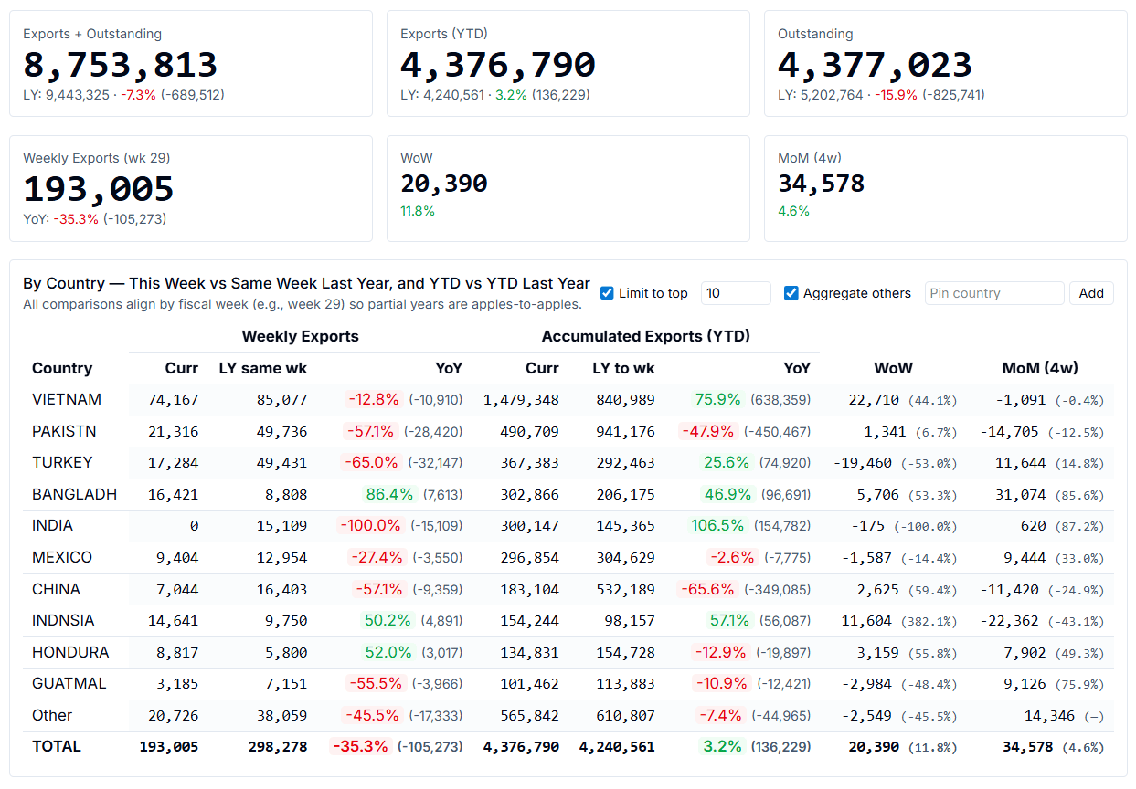Viewport: 1136px width, 789px height.
Task: Focus the Pin country input field
Action: (x=994, y=293)
